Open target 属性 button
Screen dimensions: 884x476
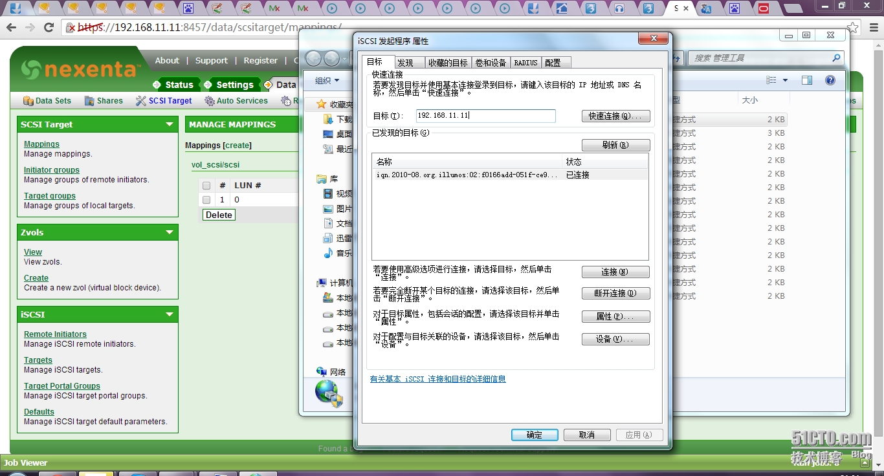(615, 317)
